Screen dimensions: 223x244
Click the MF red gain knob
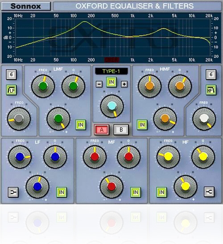click(x=111, y=187)
